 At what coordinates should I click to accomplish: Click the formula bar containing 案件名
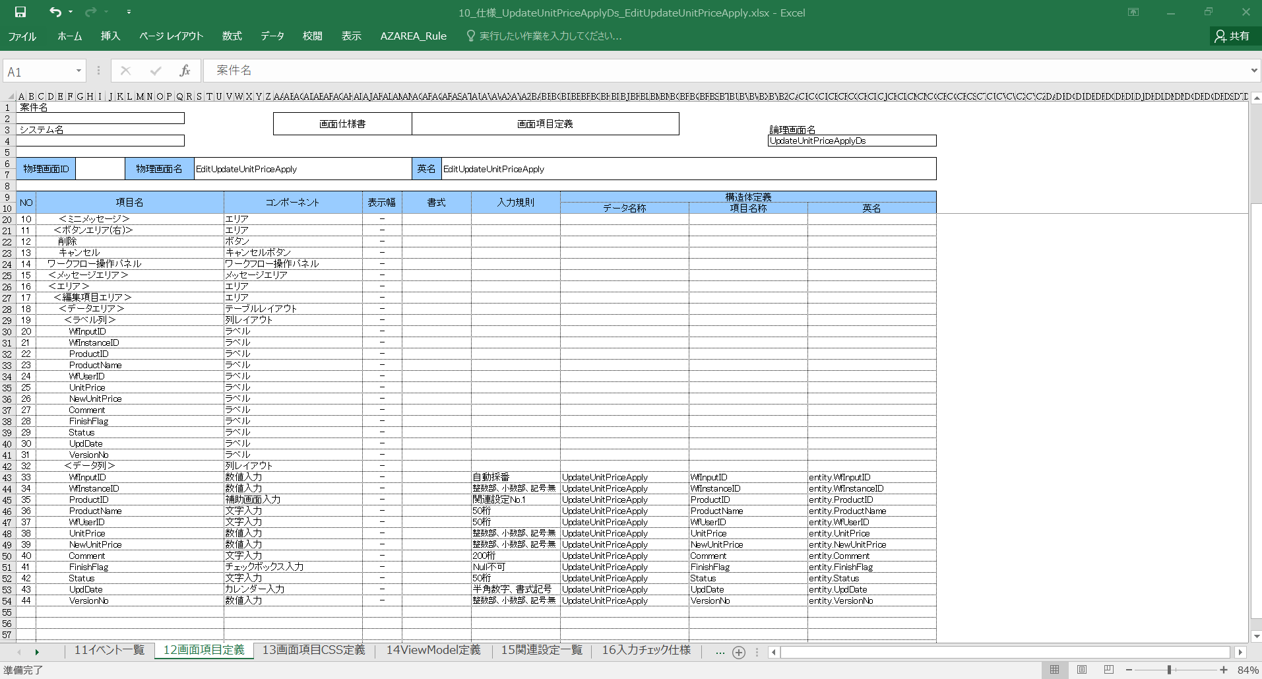pyautogui.click(x=726, y=71)
